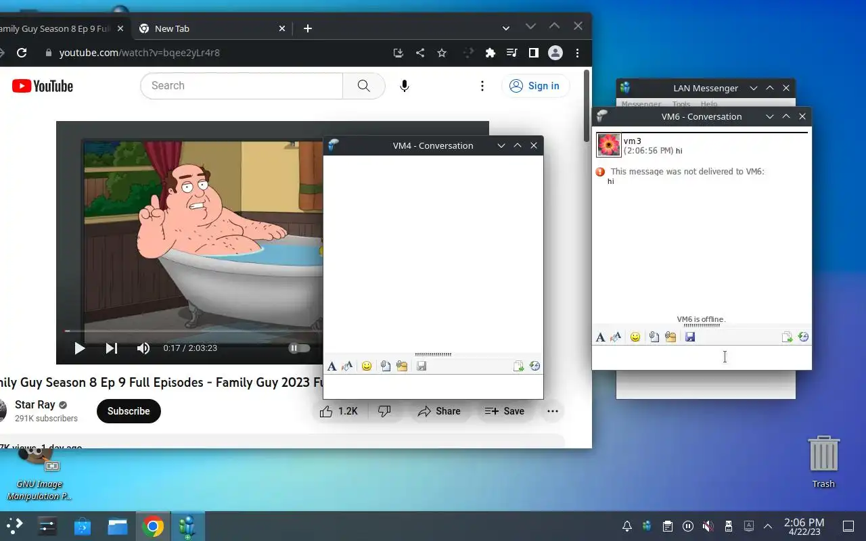Viewport: 866px width, 541px height.
Task: Click the VM4 Conversation message input box
Action: [433, 386]
